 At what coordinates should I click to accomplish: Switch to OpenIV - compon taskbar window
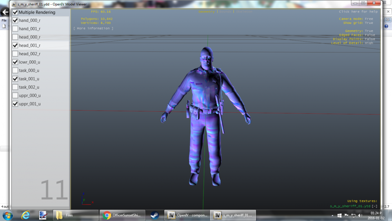187,215
